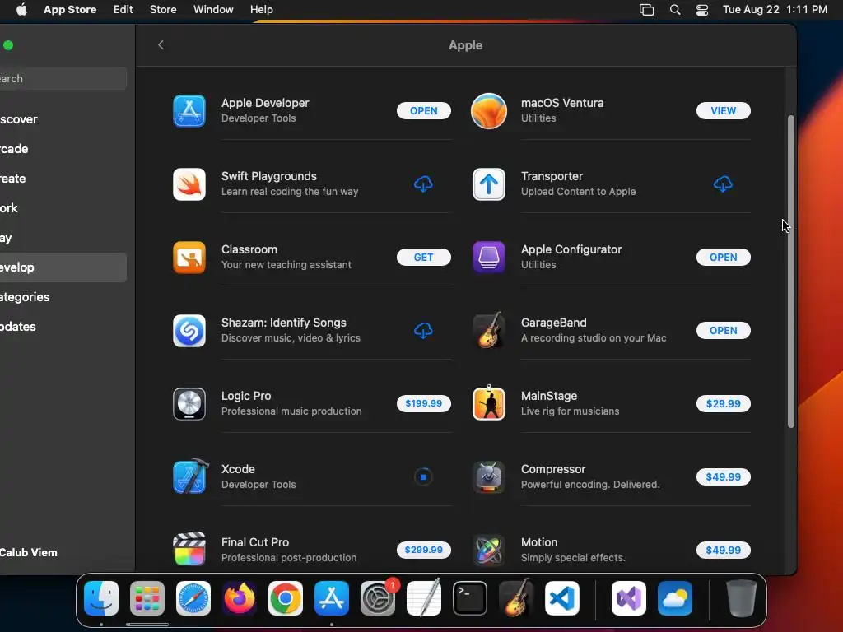Image resolution: width=843 pixels, height=632 pixels.
Task: Click the Swift Playgrounds title text
Action: click(269, 176)
